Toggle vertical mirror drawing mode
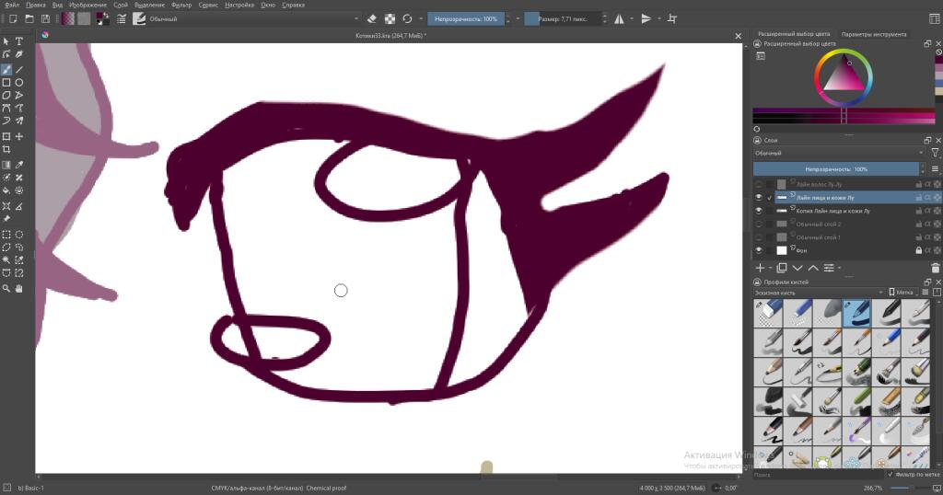943x495 pixels. (646, 19)
